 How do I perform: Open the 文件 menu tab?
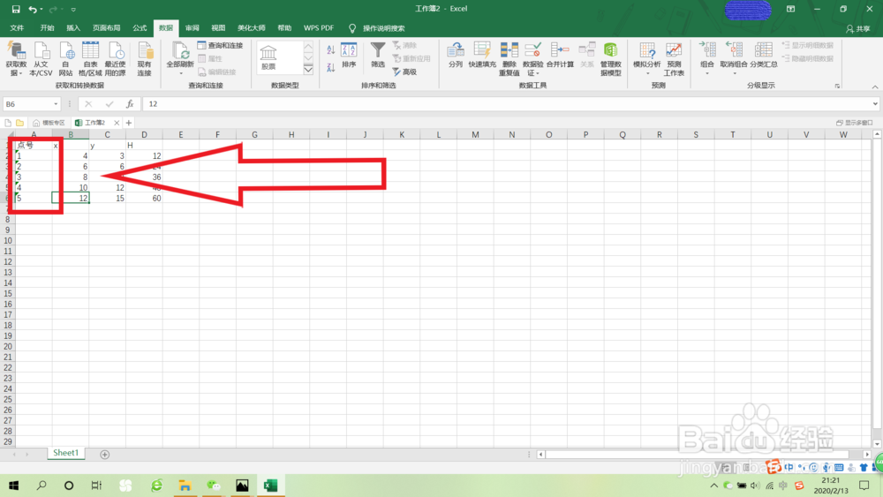pos(17,27)
